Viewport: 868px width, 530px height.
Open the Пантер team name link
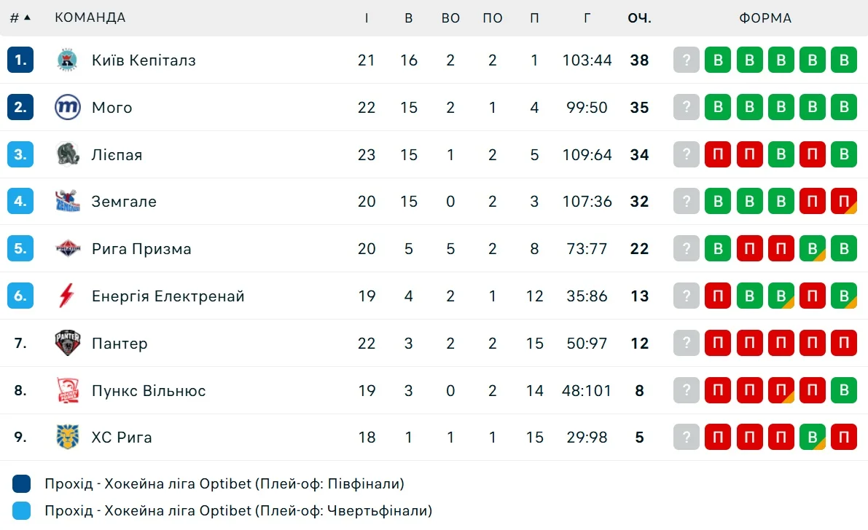pyautogui.click(x=120, y=344)
